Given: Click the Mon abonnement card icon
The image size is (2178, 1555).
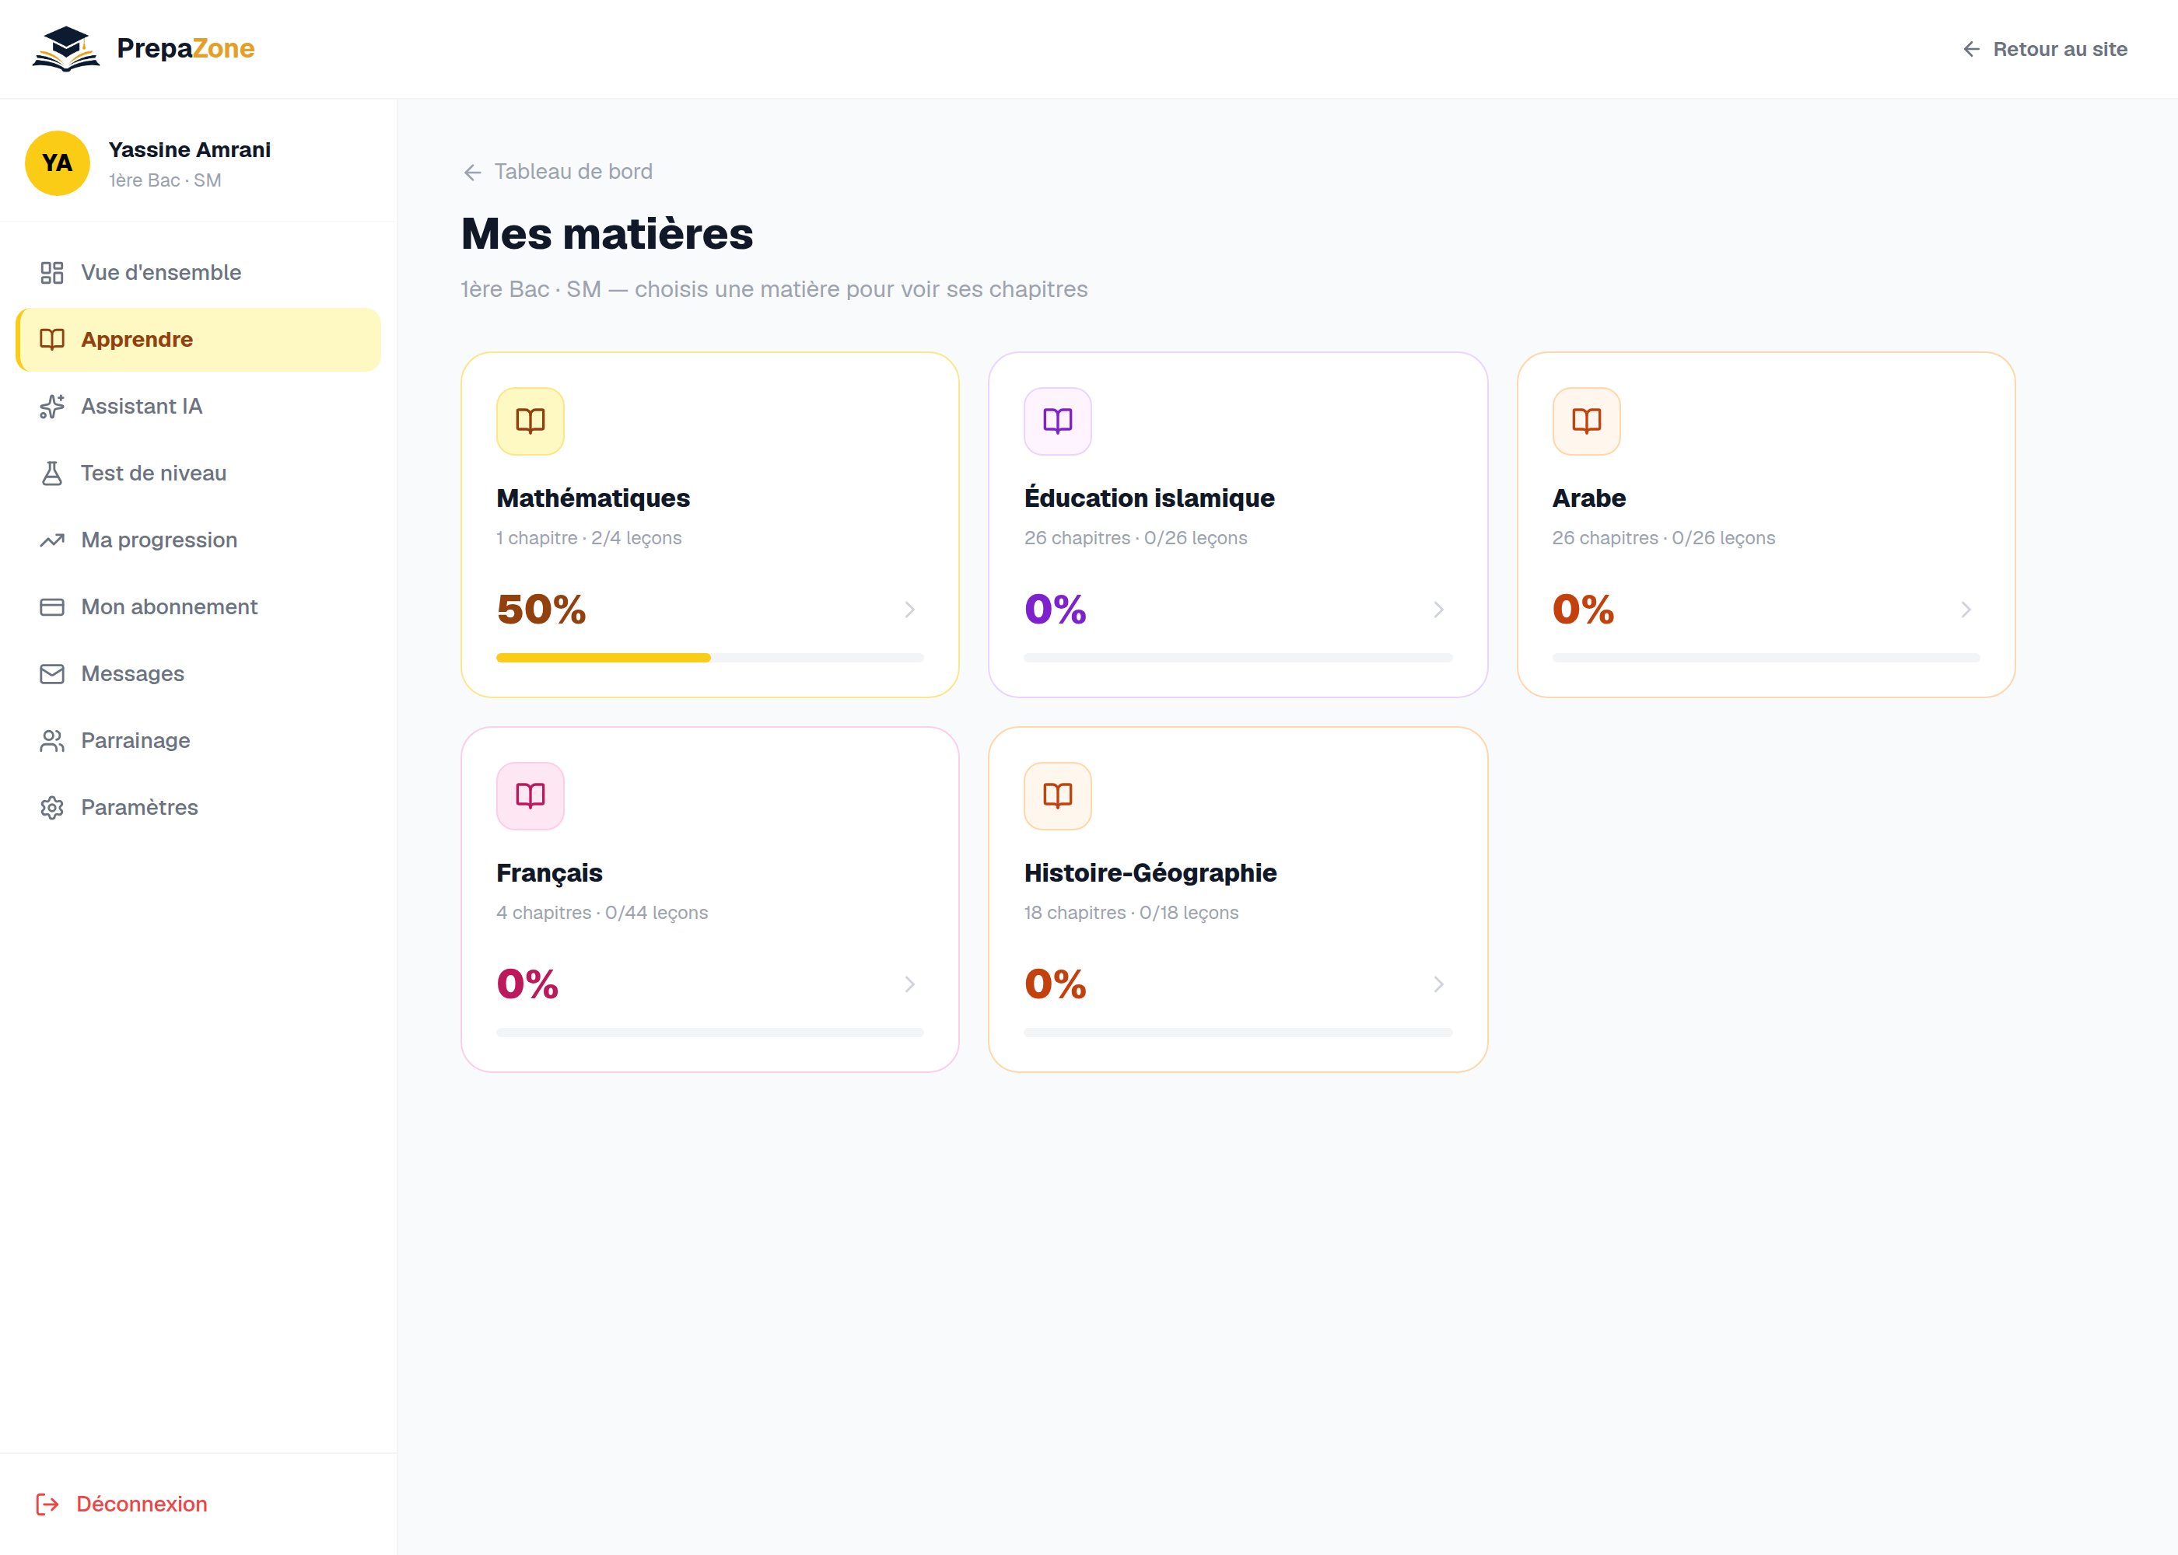Looking at the screenshot, I should tap(51, 607).
